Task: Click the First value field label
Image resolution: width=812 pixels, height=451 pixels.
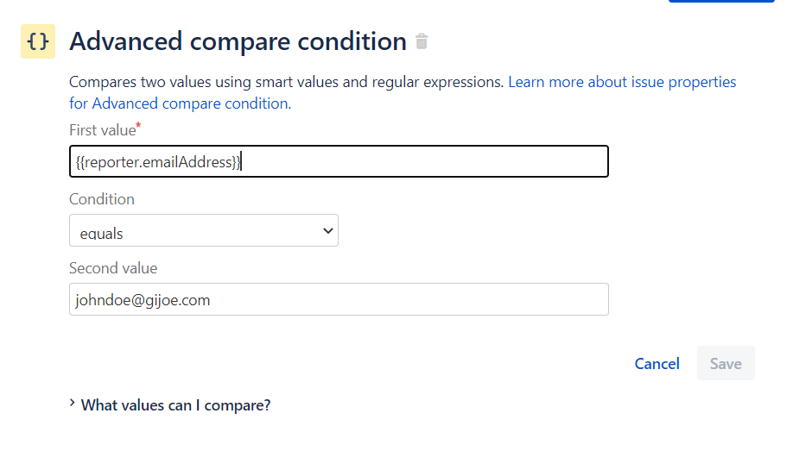Action: point(103,130)
